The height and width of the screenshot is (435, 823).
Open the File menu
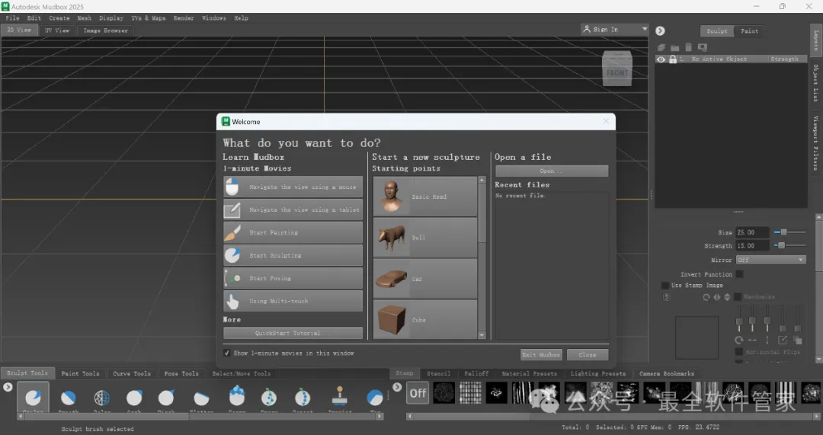point(12,18)
